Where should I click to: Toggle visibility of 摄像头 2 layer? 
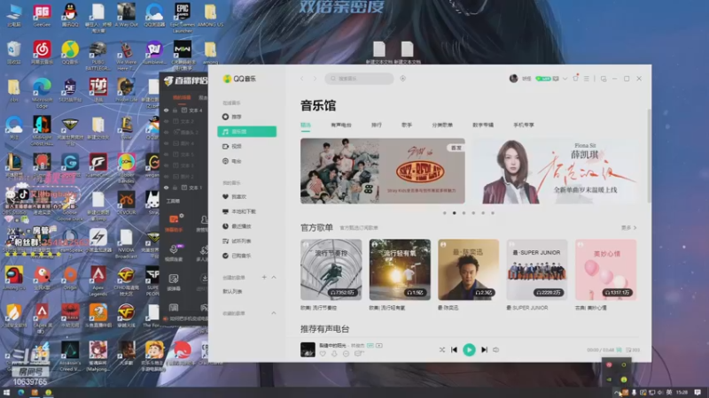point(167,132)
